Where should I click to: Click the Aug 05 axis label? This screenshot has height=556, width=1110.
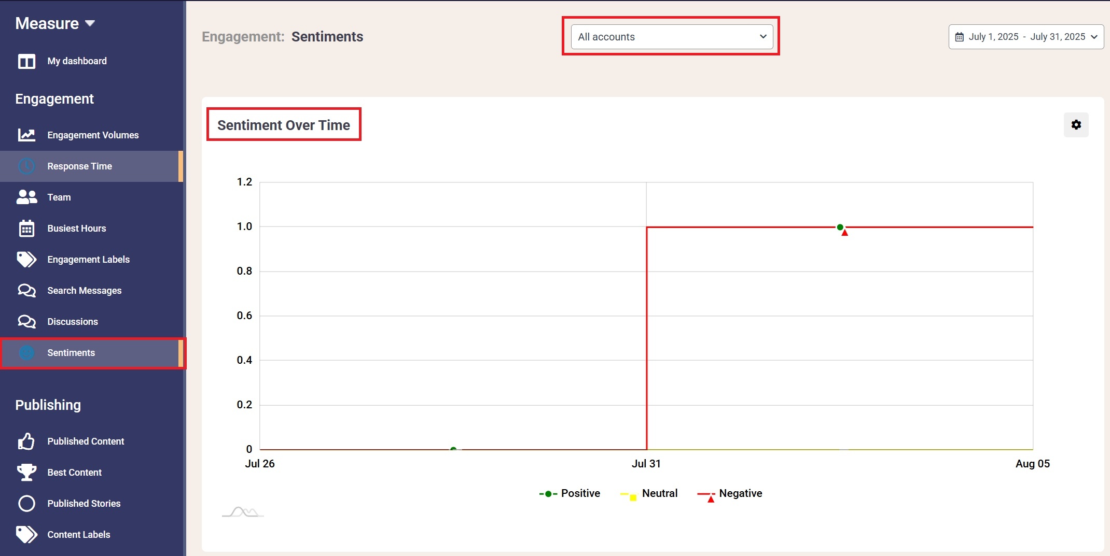click(1032, 464)
